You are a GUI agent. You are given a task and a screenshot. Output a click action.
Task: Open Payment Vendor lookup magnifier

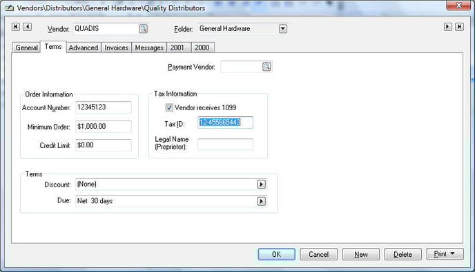(x=266, y=67)
